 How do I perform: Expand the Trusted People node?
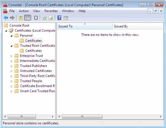(x=11, y=81)
